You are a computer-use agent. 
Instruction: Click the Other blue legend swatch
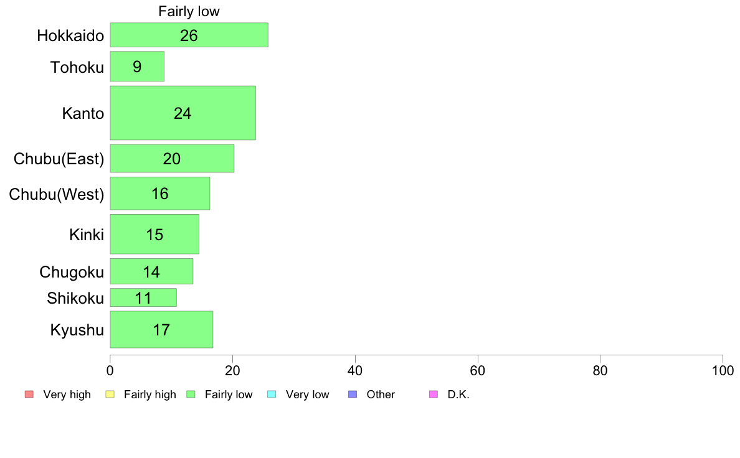pos(353,395)
